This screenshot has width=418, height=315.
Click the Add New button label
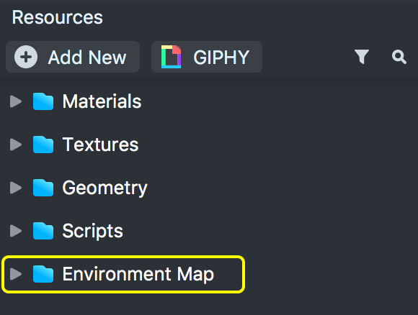tap(87, 58)
